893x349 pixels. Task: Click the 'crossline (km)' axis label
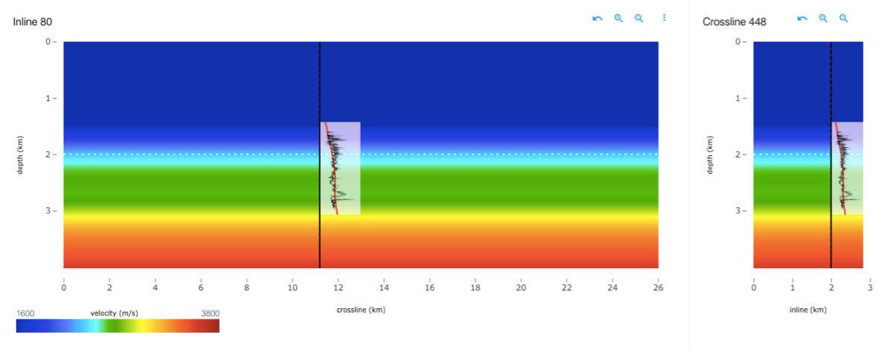pos(361,310)
